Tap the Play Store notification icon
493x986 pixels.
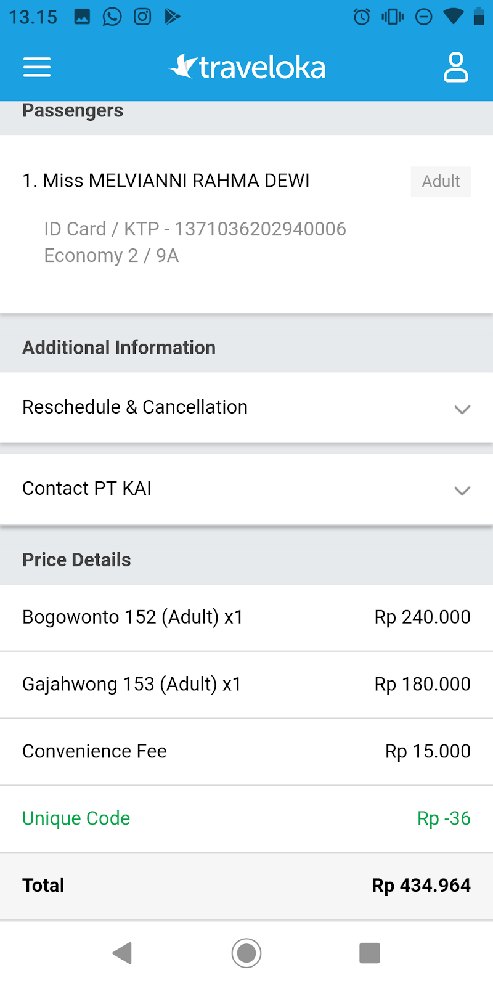(173, 17)
